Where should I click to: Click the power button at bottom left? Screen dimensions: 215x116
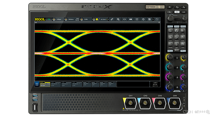(x=35, y=107)
